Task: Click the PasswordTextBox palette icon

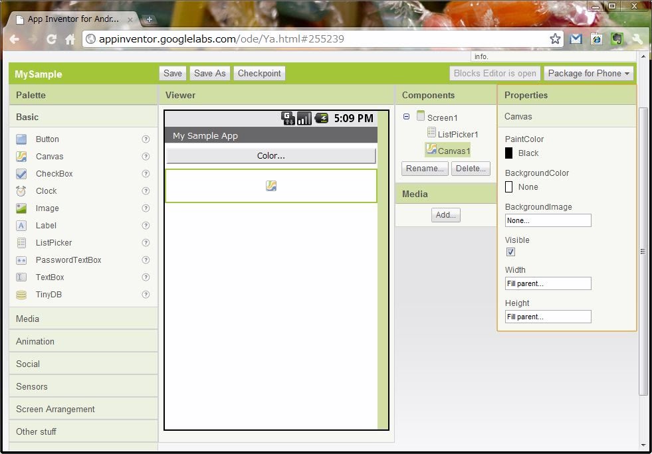Action: point(22,260)
